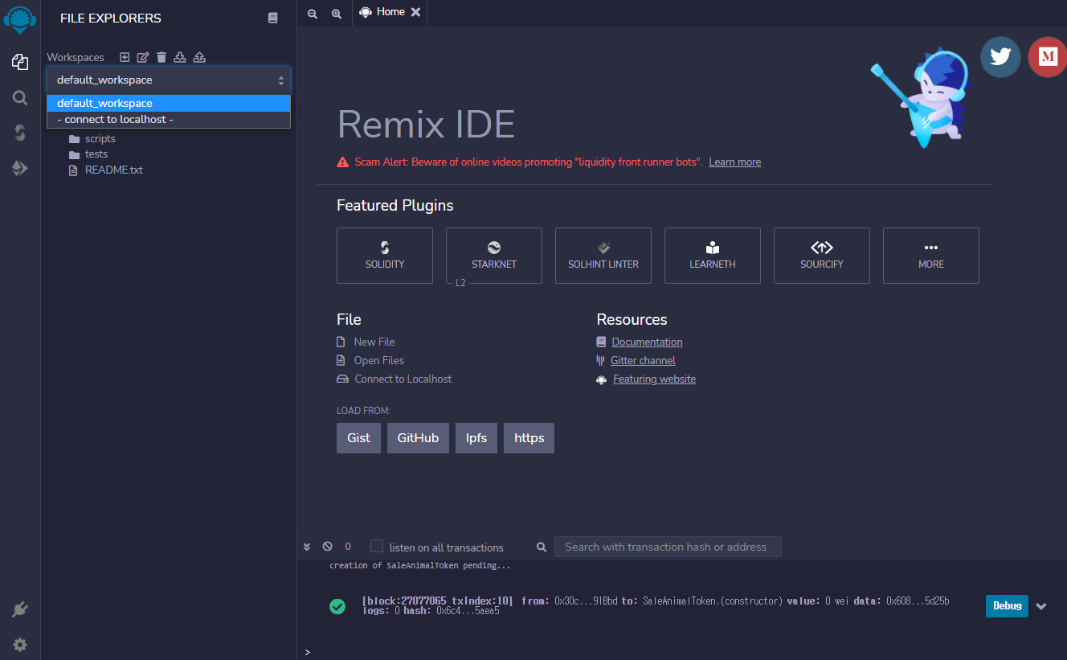1067x660 pixels.
Task: Load from https button
Action: [529, 438]
